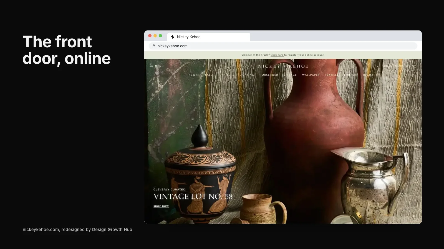This screenshot has height=249, width=444.
Task: Select the Nickey Kehoe browser tab
Action: point(209,37)
